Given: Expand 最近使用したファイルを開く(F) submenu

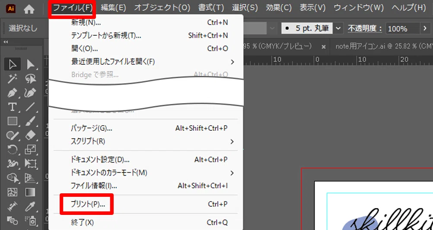Looking at the screenshot, I should click(x=146, y=62).
